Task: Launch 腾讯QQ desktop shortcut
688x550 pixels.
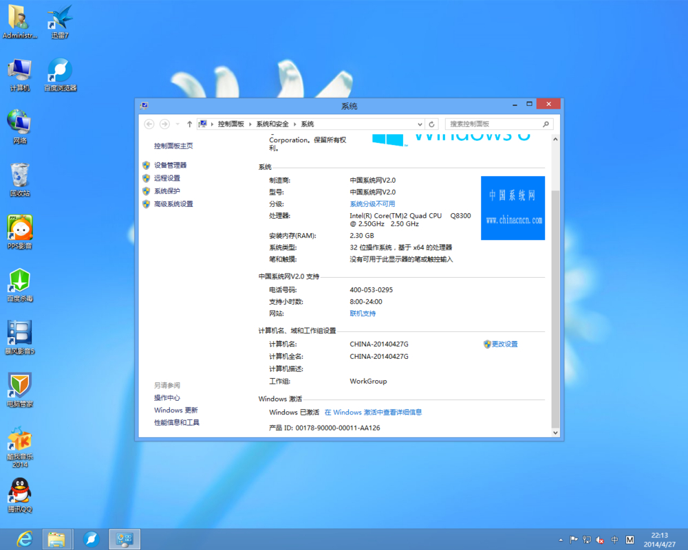Action: [x=20, y=496]
